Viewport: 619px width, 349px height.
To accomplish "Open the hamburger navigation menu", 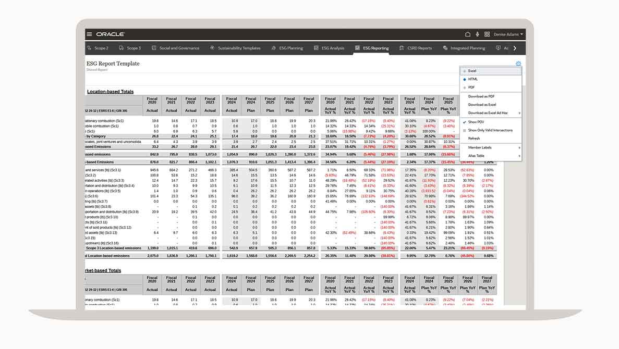I will point(89,34).
